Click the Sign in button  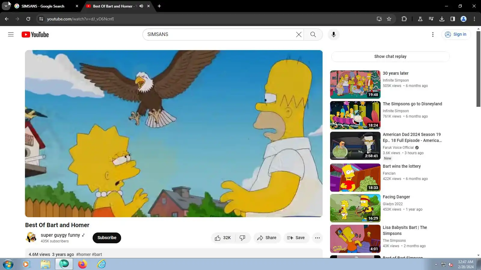(456, 34)
